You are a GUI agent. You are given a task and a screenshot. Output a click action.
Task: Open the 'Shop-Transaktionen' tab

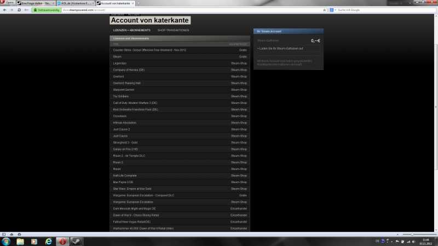click(x=173, y=30)
